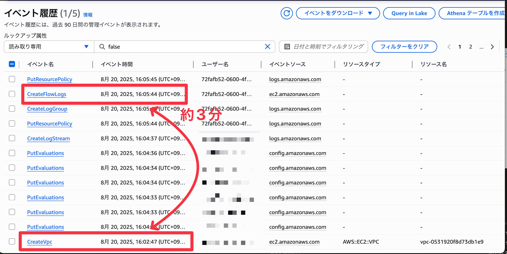Click logs.amazonaws.com in CreateLogStream row
The width and height of the screenshot is (507, 254).
click(x=295, y=139)
